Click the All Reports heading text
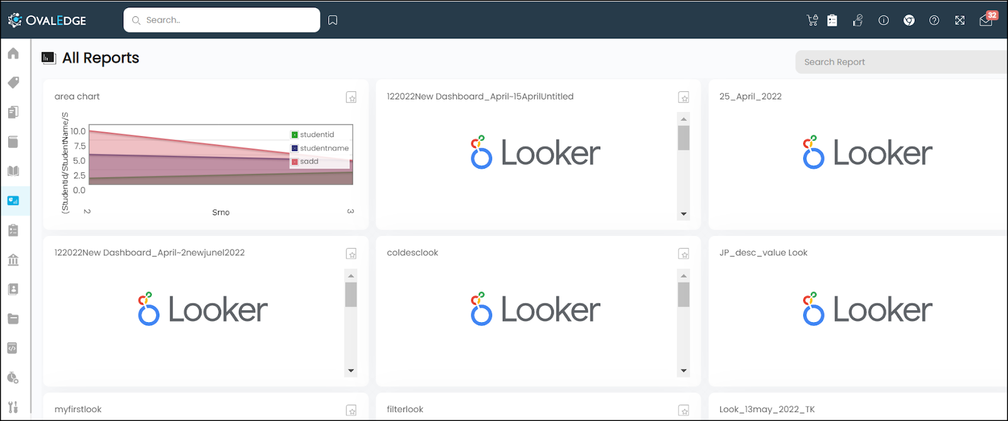This screenshot has width=1008, height=421. (101, 58)
